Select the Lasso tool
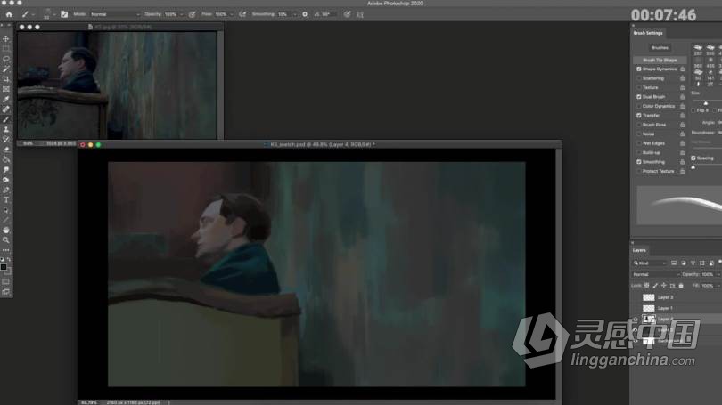 click(x=6, y=59)
